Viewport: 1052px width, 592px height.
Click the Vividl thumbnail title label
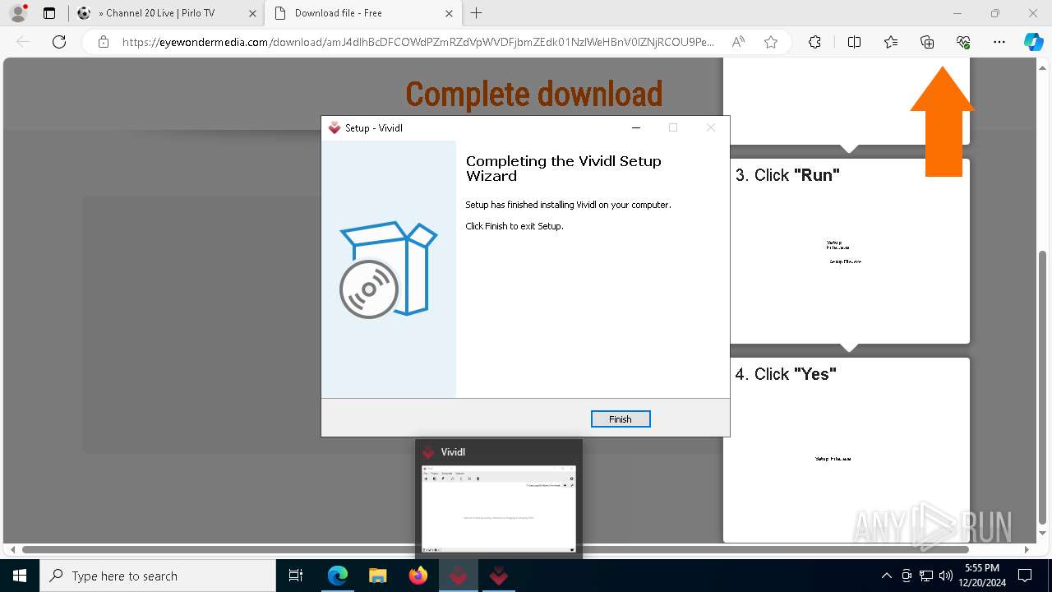click(x=453, y=452)
